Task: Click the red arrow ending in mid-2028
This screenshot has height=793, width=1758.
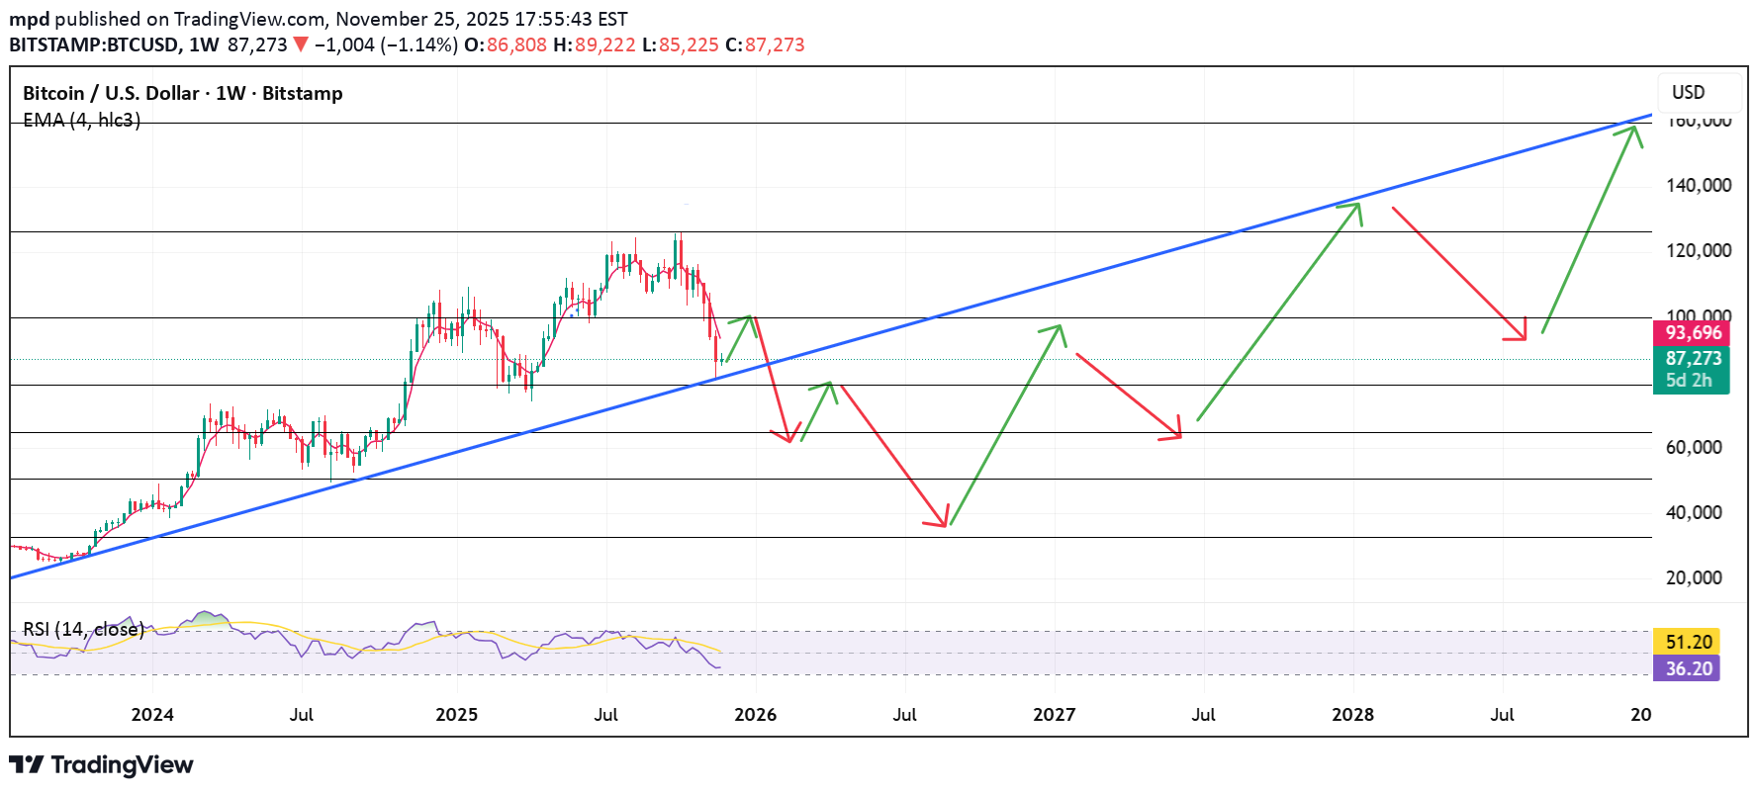Action: coord(1459,273)
